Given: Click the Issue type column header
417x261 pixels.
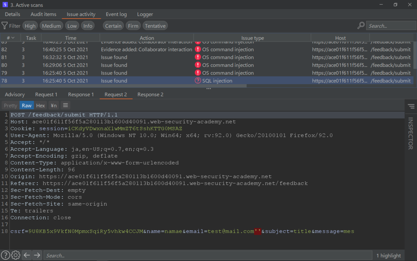Looking at the screenshot, I should [253, 38].
